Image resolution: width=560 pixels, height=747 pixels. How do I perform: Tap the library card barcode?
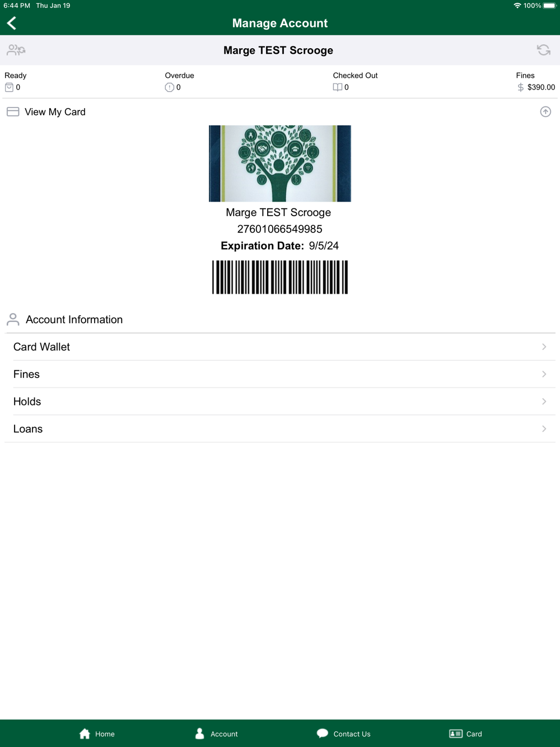280,277
